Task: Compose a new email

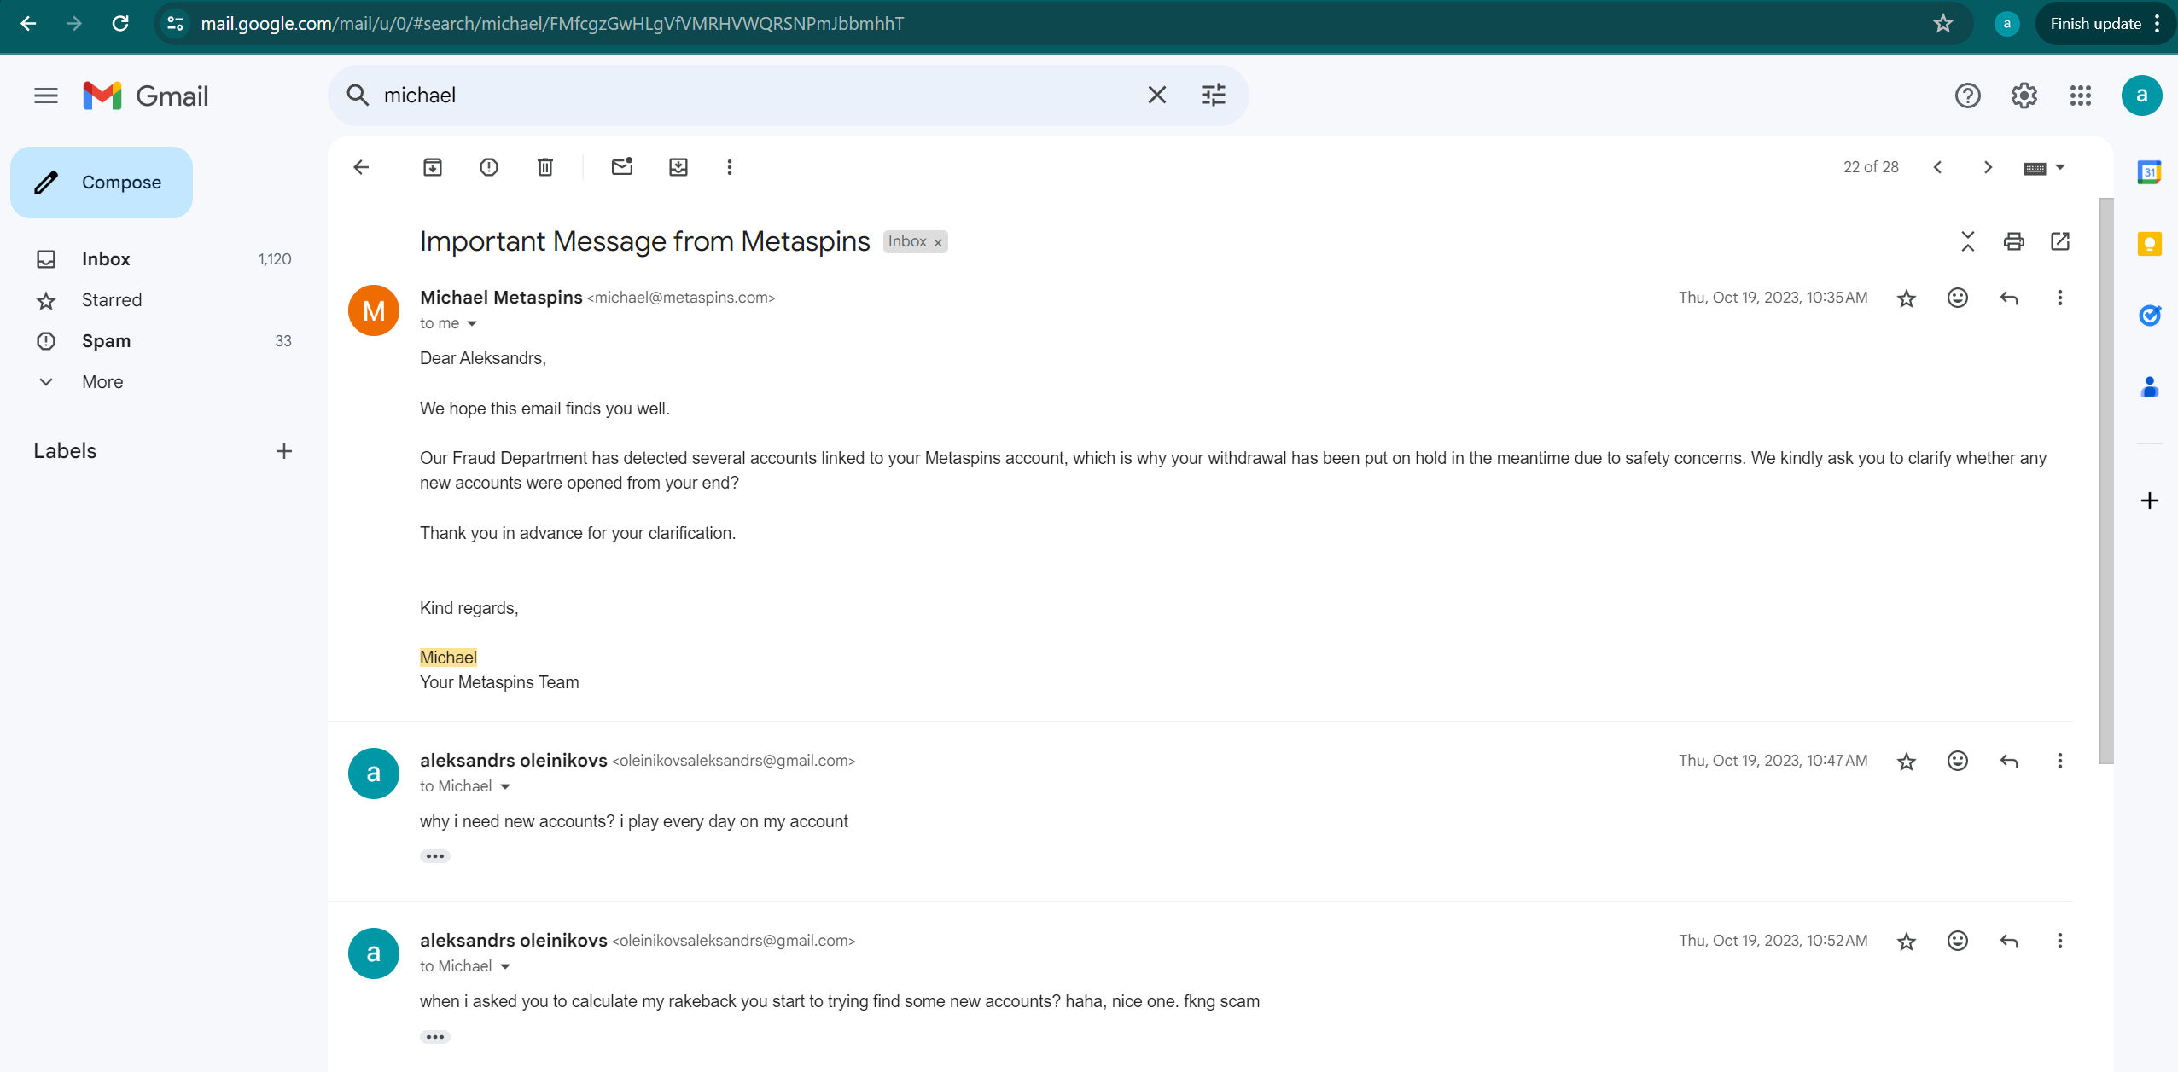Action: (102, 183)
